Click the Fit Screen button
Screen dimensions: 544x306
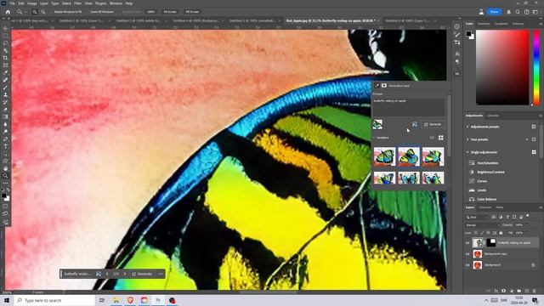coord(170,12)
